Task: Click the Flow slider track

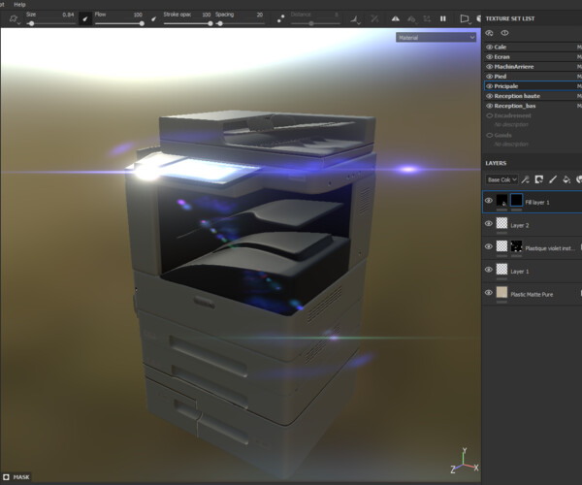Action: click(x=119, y=23)
